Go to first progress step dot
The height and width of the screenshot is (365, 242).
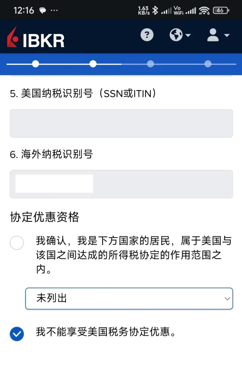36,64
